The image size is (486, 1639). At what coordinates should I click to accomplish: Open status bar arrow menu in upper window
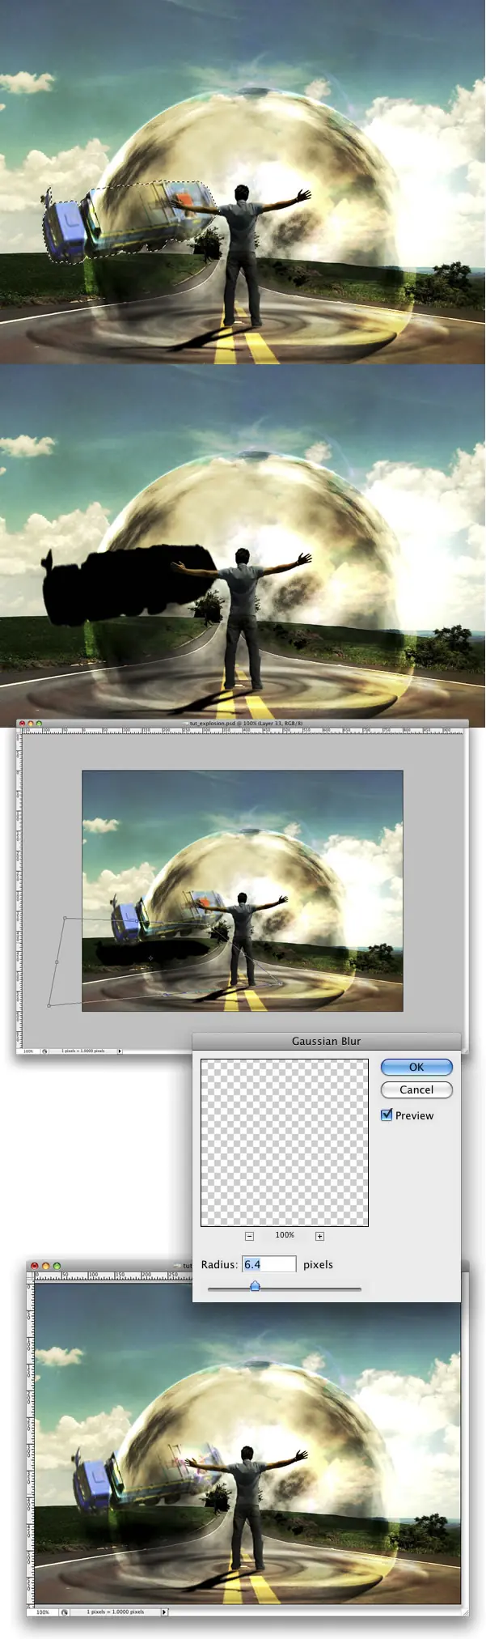(120, 1051)
